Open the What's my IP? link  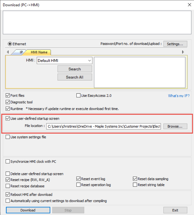click(179, 96)
